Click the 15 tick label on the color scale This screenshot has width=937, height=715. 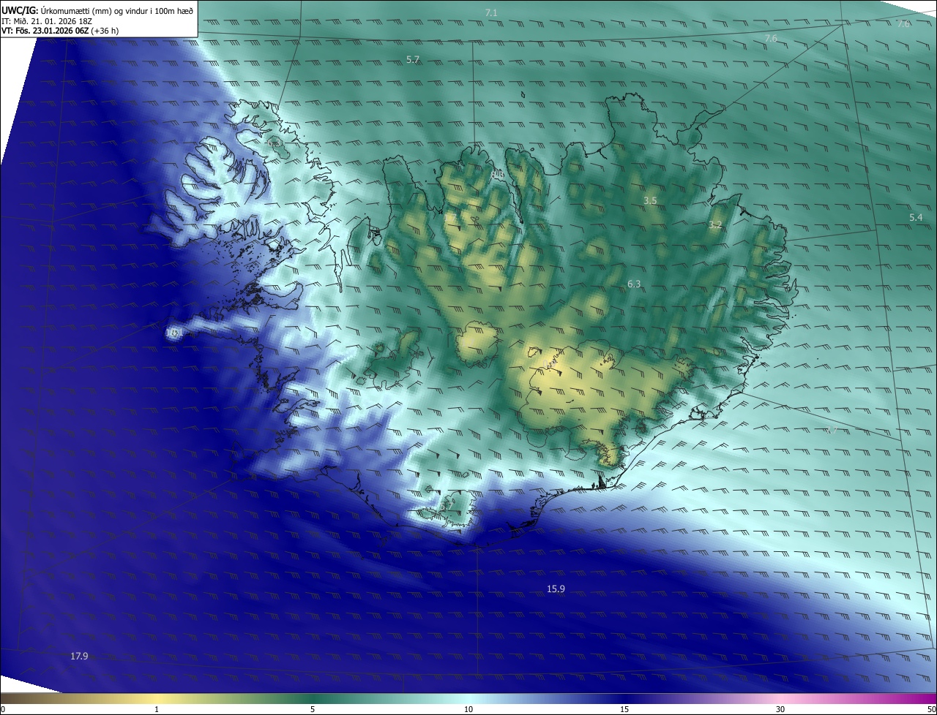(x=624, y=709)
